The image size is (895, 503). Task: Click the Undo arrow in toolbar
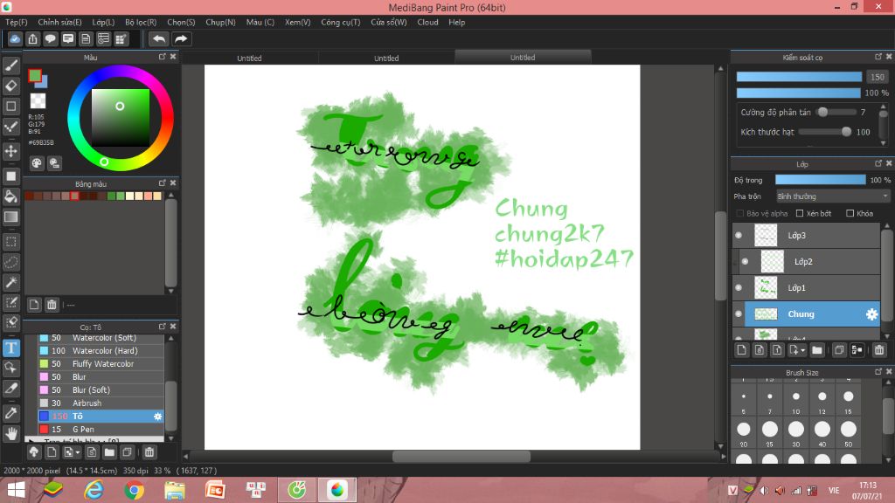[159, 38]
